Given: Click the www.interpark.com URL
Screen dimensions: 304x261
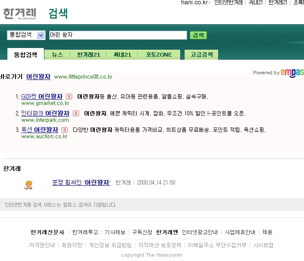Looking at the screenshot, I should 45,120.
